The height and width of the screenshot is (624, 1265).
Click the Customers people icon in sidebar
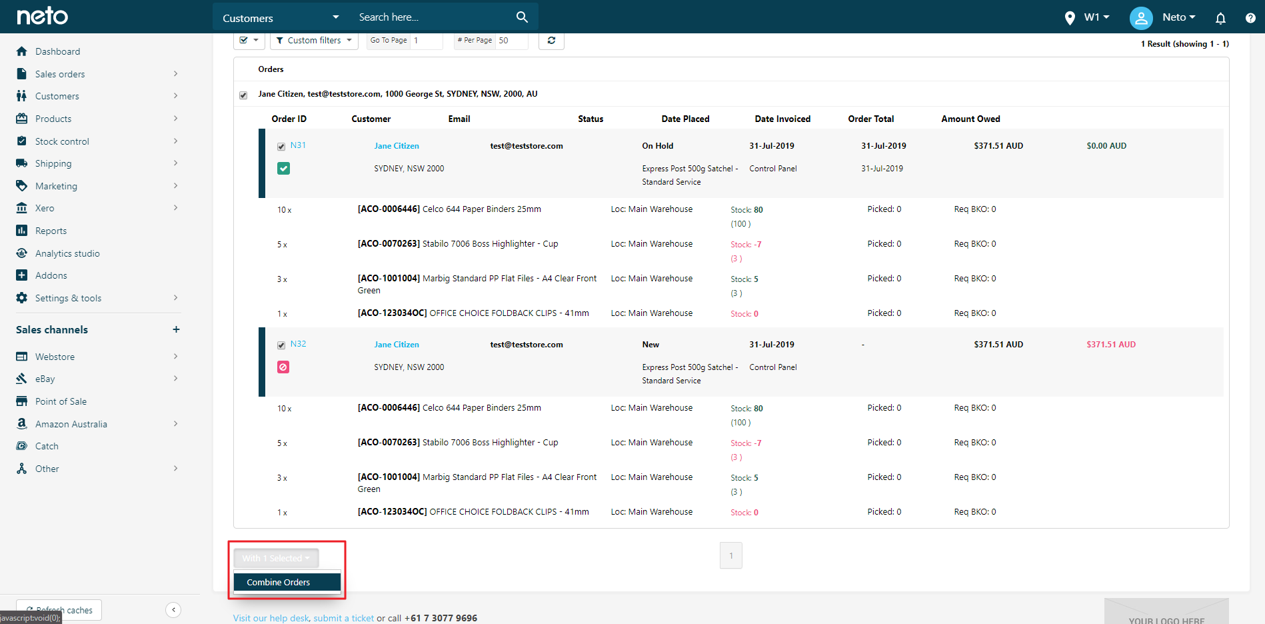click(22, 96)
